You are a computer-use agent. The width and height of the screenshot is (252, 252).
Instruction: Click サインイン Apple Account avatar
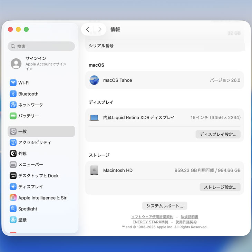16,64
